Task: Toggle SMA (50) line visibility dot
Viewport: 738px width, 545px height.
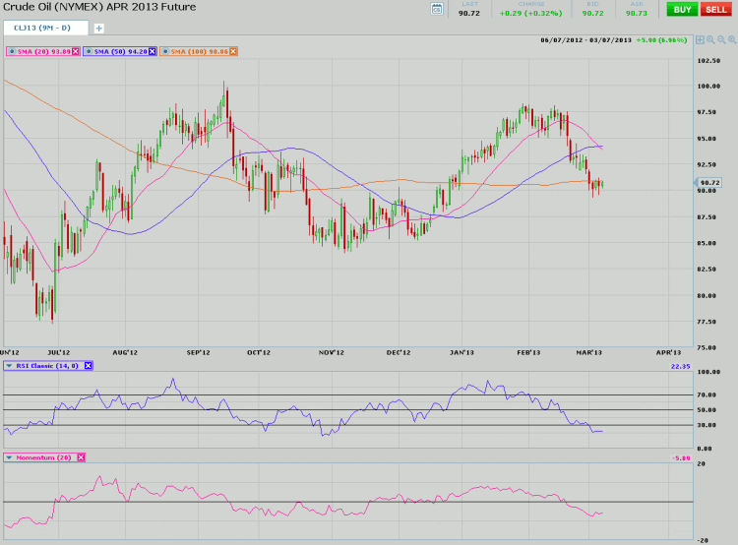Action: (x=90, y=50)
